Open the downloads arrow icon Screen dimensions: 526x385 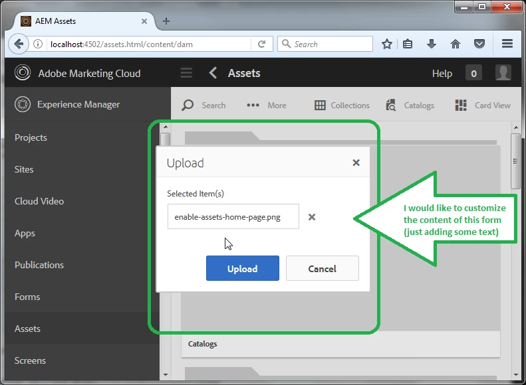(x=432, y=44)
